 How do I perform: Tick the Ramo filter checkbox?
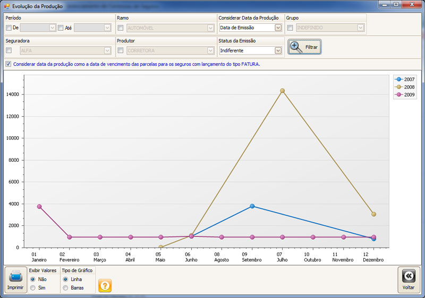[121, 28]
